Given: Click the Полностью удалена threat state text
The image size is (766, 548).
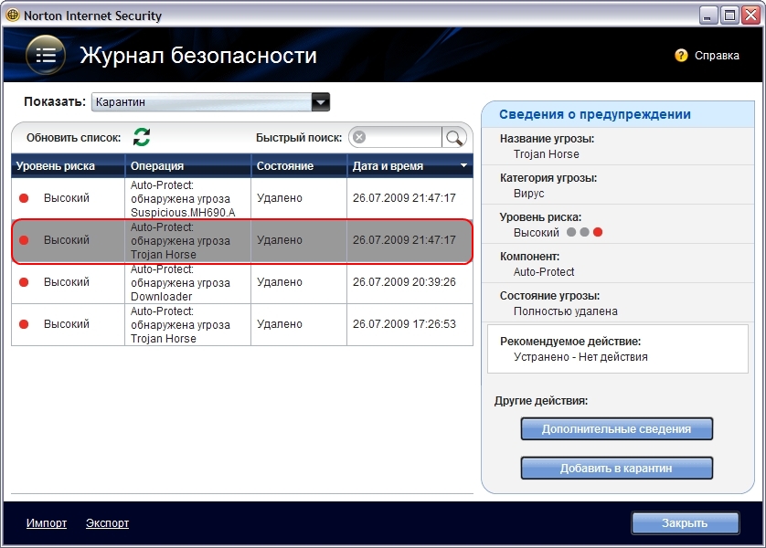Looking at the screenshot, I should tap(565, 311).
